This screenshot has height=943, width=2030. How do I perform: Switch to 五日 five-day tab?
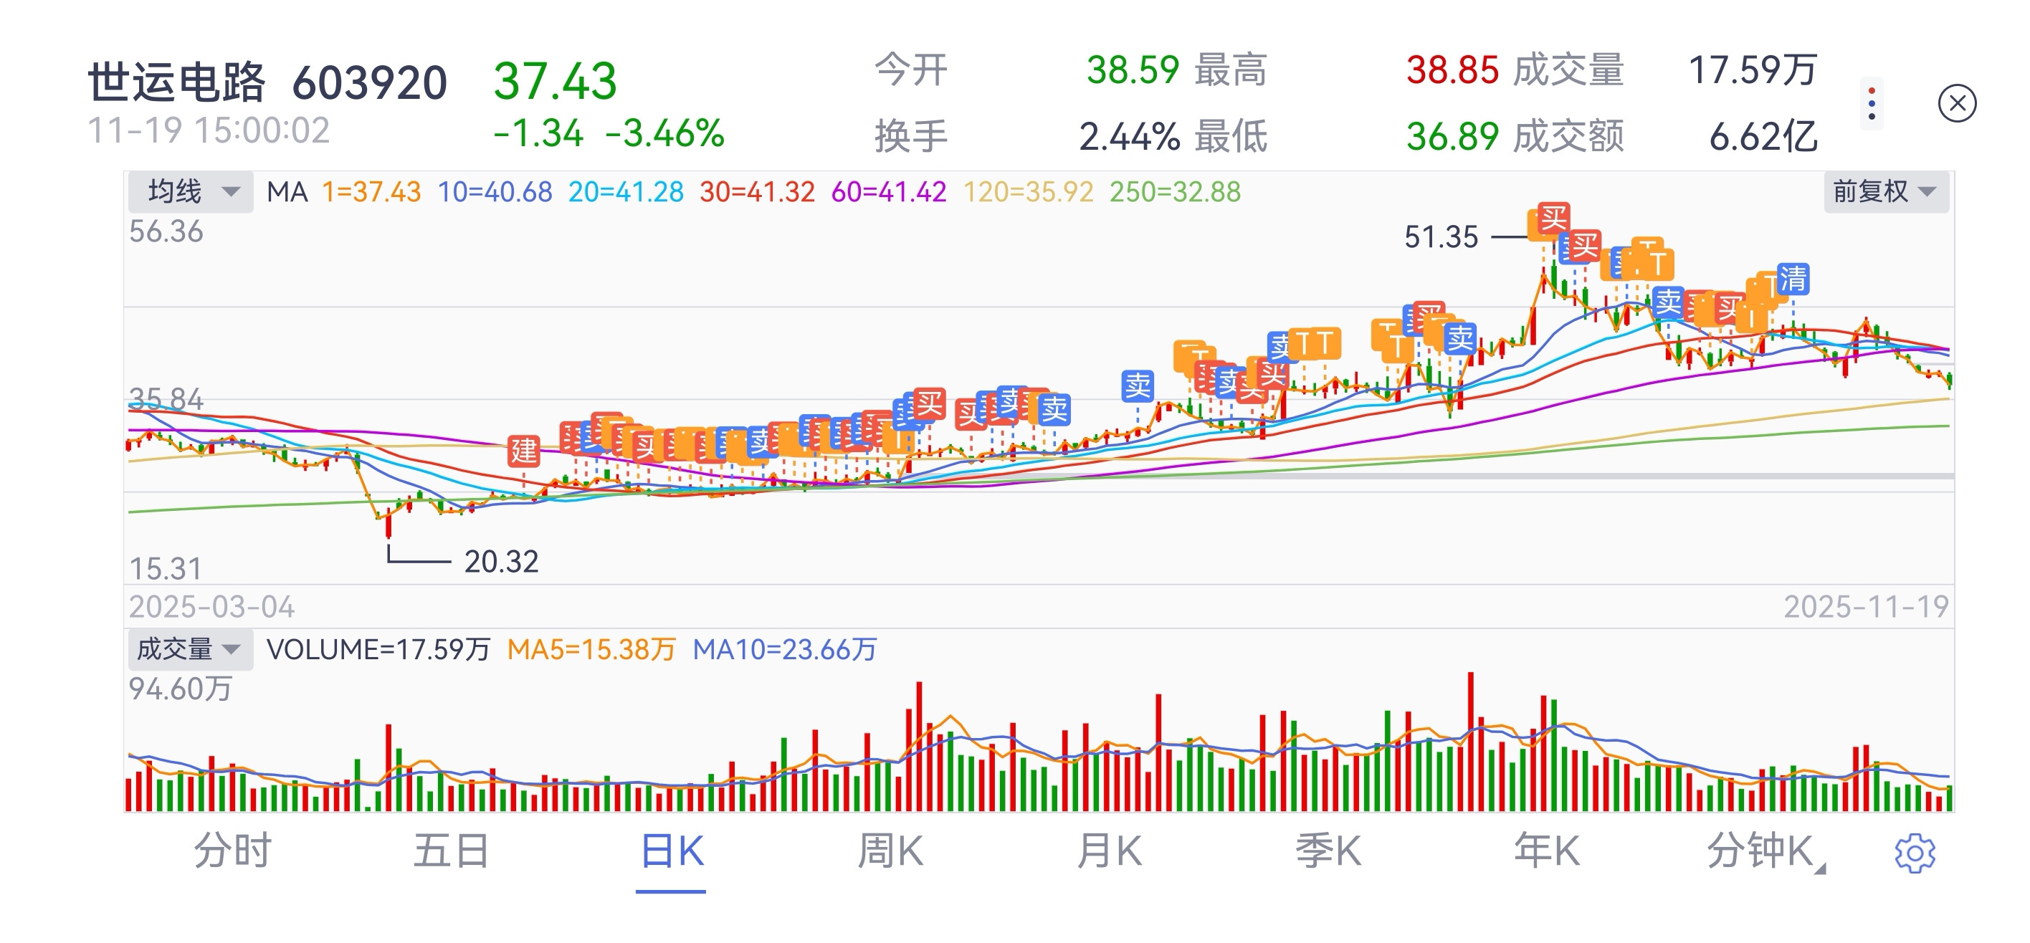point(452,851)
